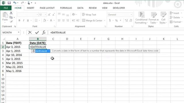Open text orientation options
The width and height of the screenshot is (184, 103).
[74, 15]
